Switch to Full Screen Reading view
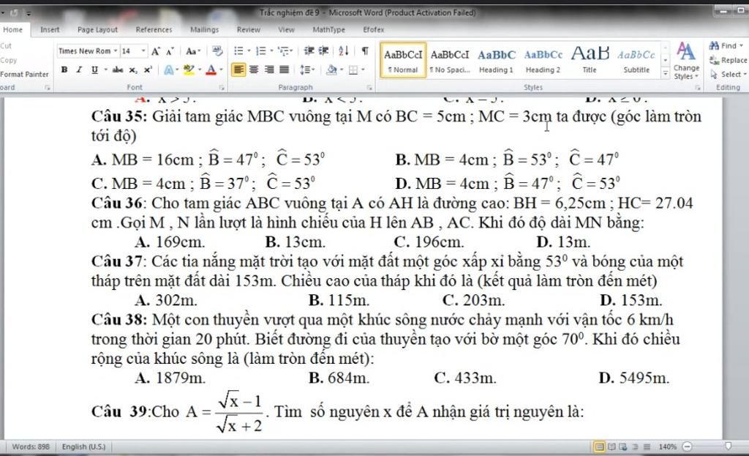The width and height of the screenshot is (749, 456). [x=611, y=447]
